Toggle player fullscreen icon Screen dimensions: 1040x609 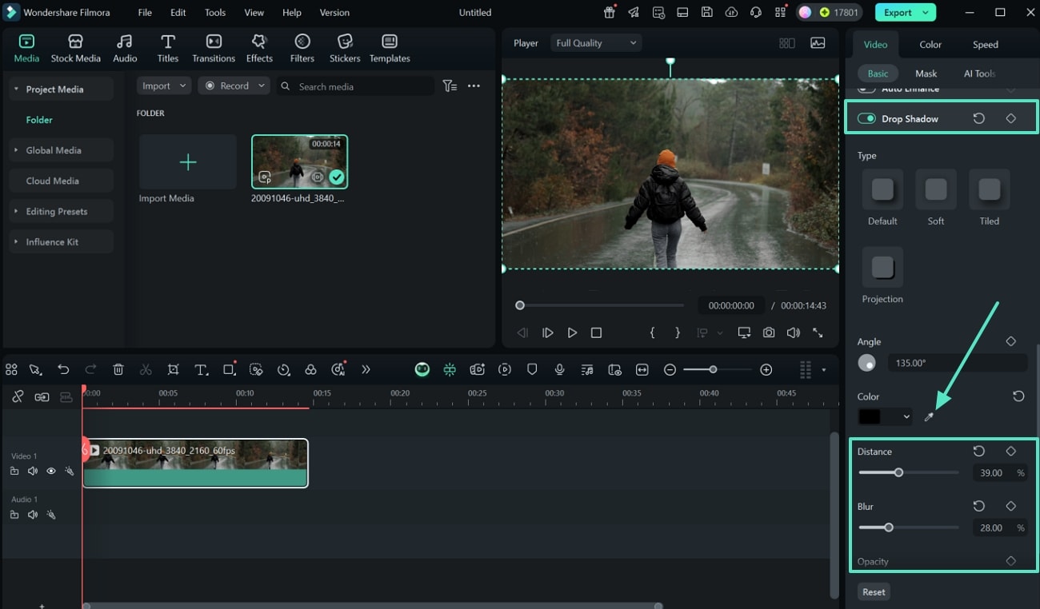pos(818,332)
